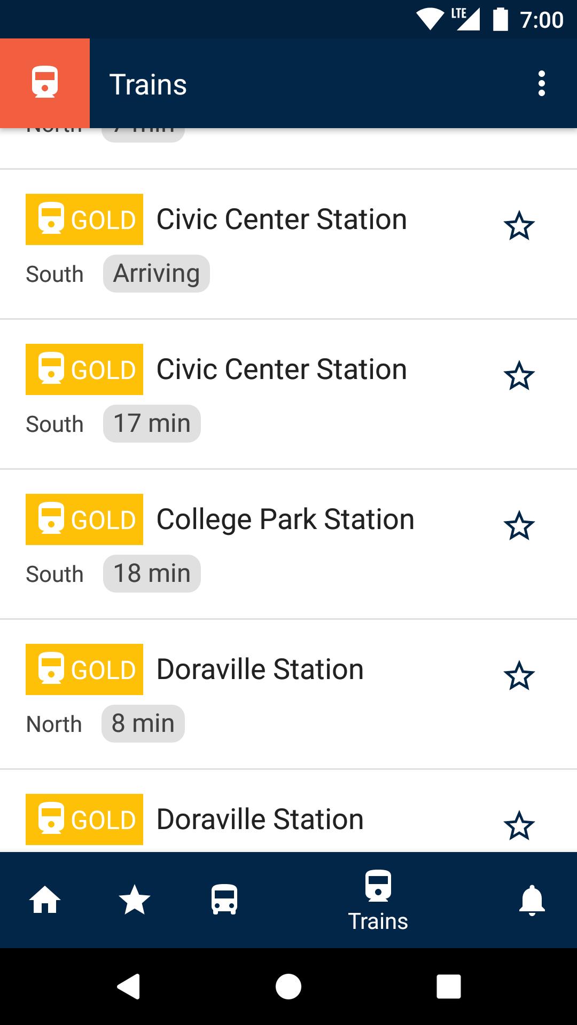Open the three-dot overflow menu
The height and width of the screenshot is (1025, 577).
[541, 84]
